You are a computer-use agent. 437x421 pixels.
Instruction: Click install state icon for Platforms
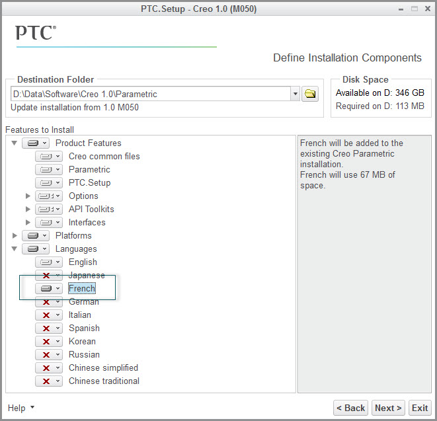click(33, 236)
